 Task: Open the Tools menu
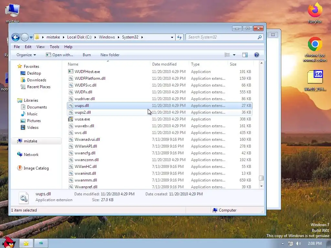(54, 47)
